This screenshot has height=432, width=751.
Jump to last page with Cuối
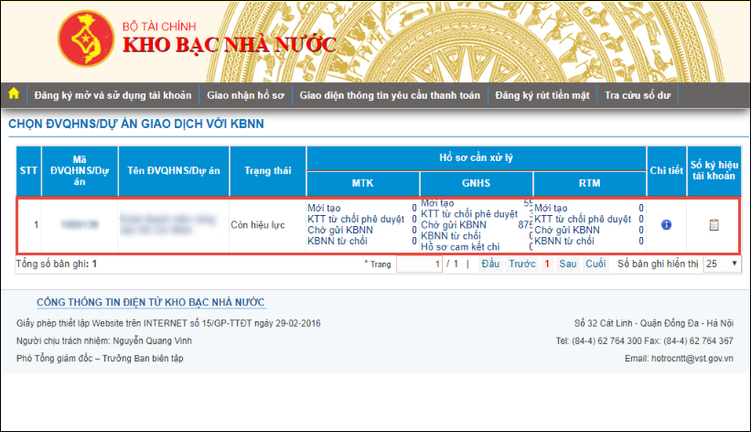tap(595, 264)
